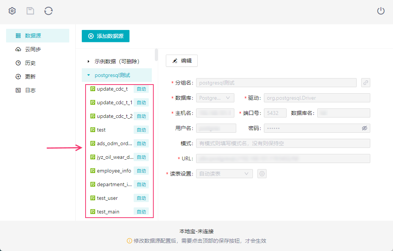Click the 驱动 driver input field

(317, 98)
